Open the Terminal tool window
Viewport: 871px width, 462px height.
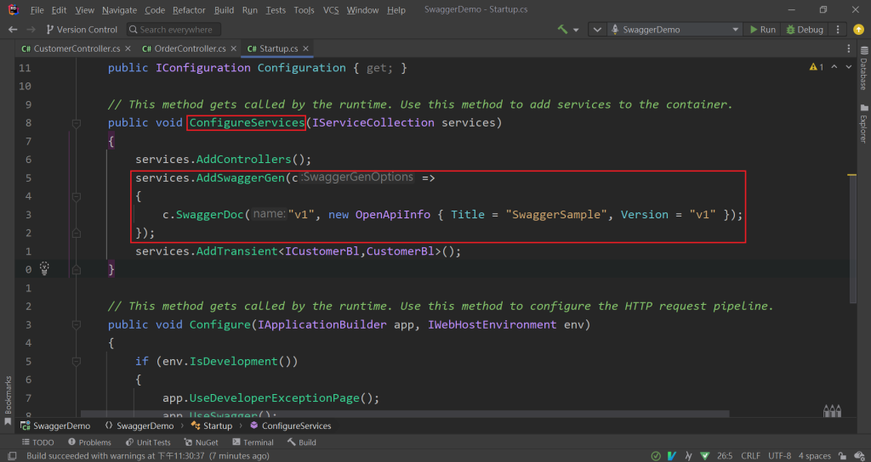pos(253,442)
